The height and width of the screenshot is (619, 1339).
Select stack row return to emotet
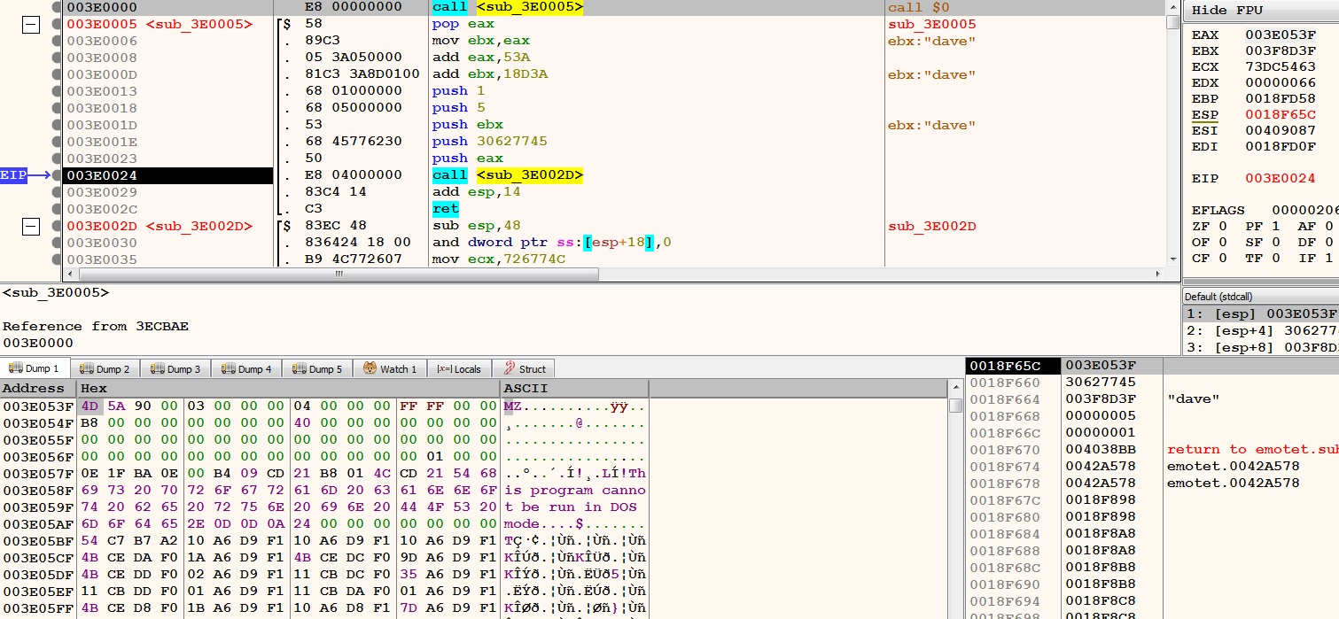point(1152,450)
